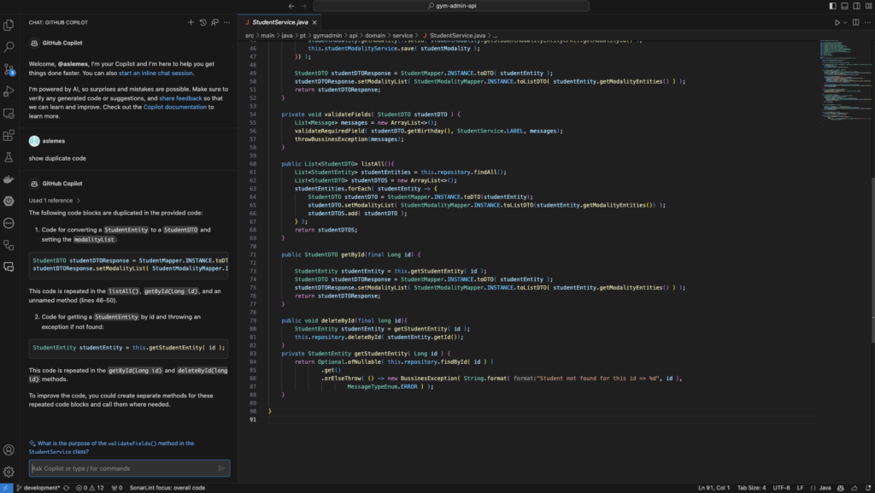Synchronize changes icon in the status bar
The height and width of the screenshot is (493, 875).
pos(67,488)
